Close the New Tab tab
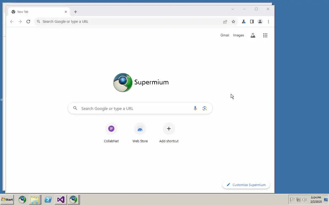Image resolution: width=329 pixels, height=205 pixels. click(x=66, y=12)
